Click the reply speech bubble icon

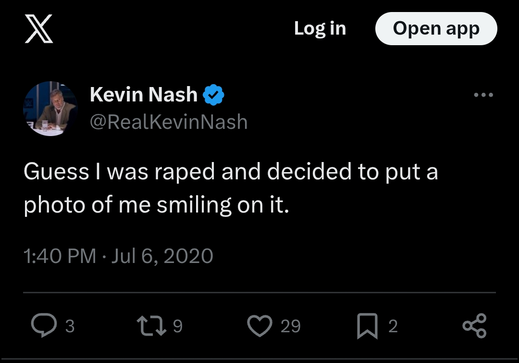point(44,326)
